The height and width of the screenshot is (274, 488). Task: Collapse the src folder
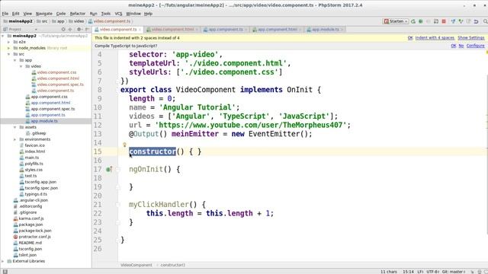(x=8, y=54)
